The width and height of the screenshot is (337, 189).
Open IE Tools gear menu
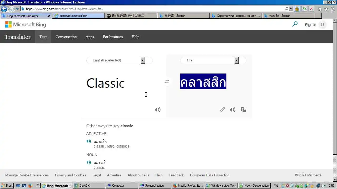pos(333,9)
